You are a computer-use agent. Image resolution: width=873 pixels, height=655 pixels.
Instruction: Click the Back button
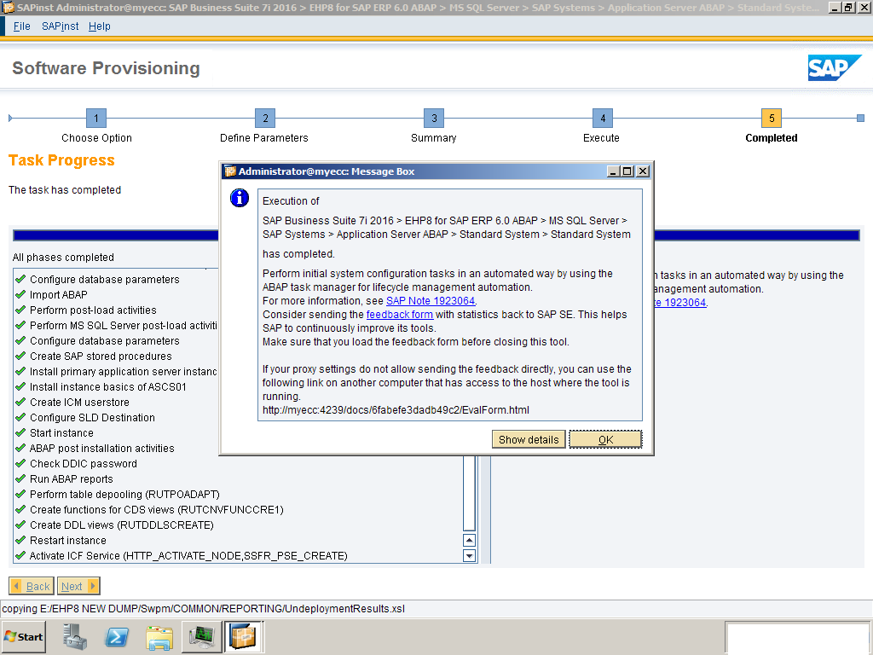coord(31,586)
